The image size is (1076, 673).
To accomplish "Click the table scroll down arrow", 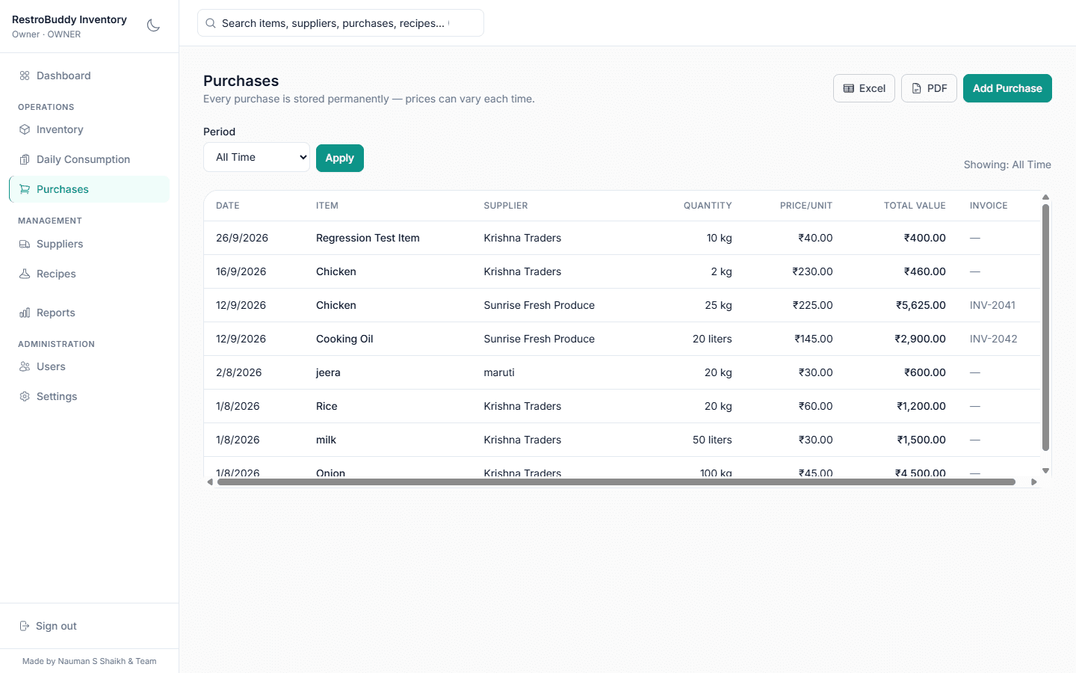I will click(x=1046, y=471).
